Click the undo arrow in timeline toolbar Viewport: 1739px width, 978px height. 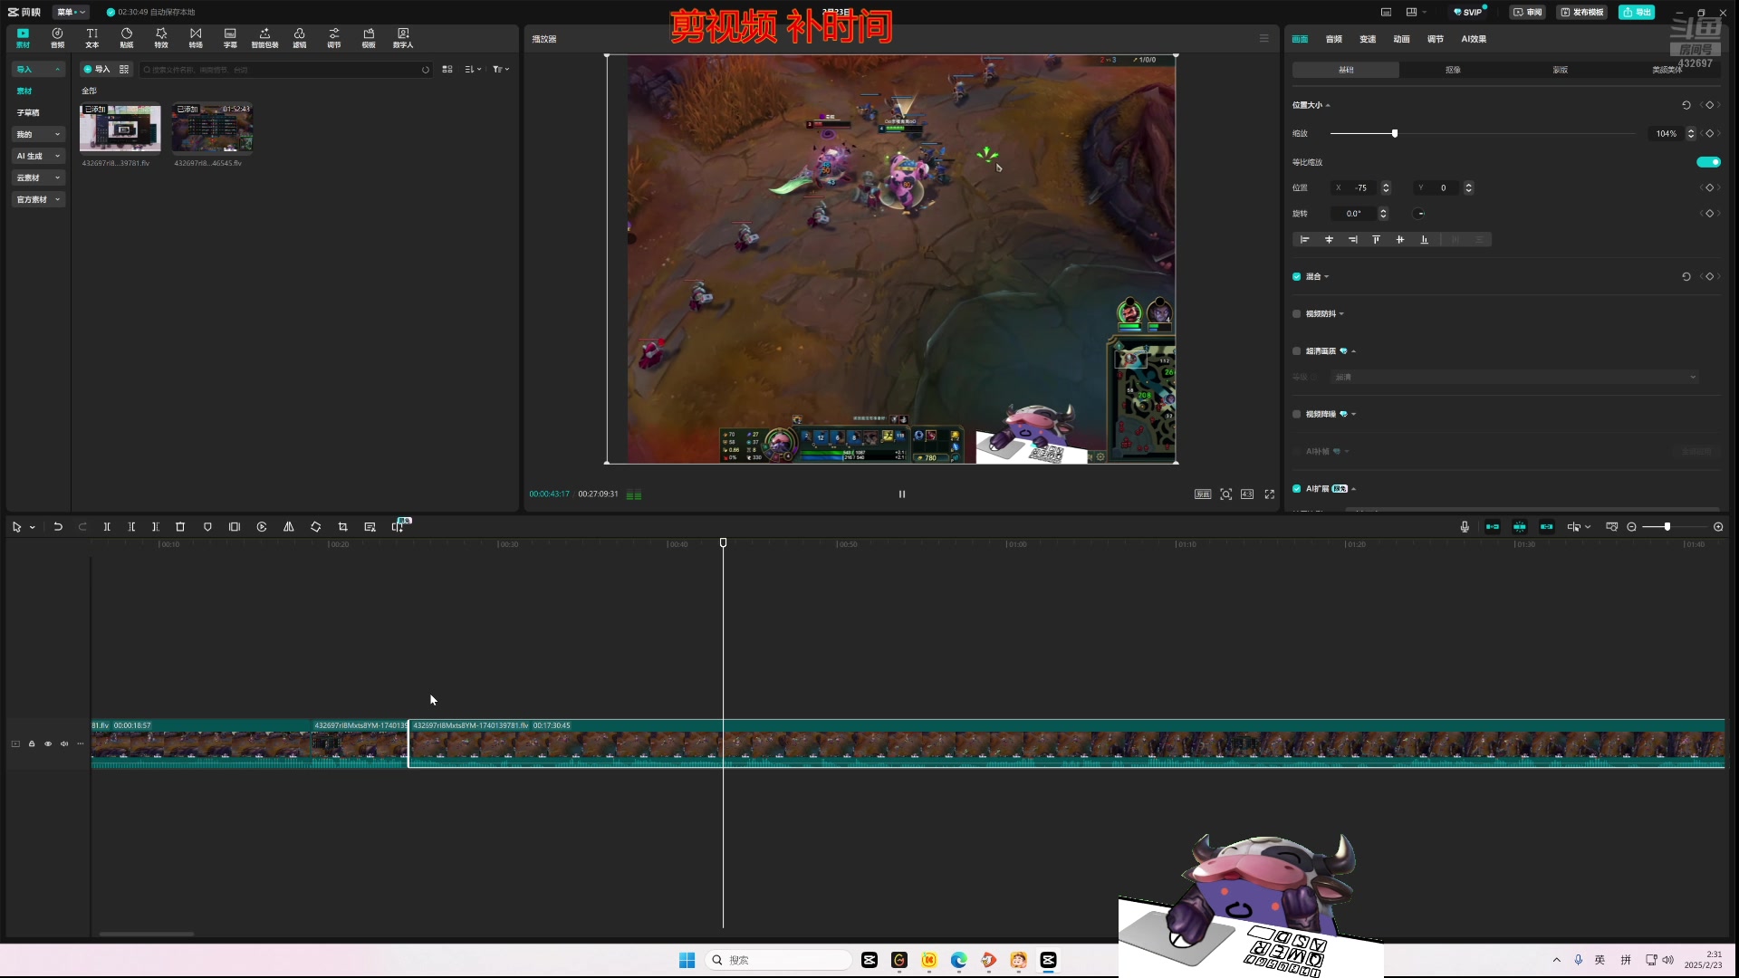coord(58,527)
